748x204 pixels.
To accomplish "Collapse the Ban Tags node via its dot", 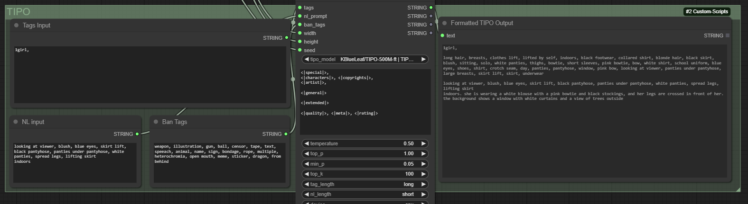I will [156, 122].
